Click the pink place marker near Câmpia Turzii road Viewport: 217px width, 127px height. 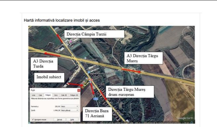(x=71, y=41)
